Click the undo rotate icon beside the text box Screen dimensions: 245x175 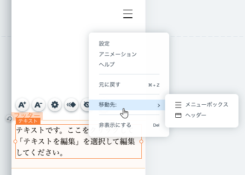click(9, 119)
